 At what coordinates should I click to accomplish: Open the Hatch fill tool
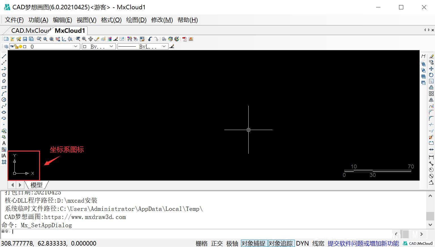[x=4, y=162]
